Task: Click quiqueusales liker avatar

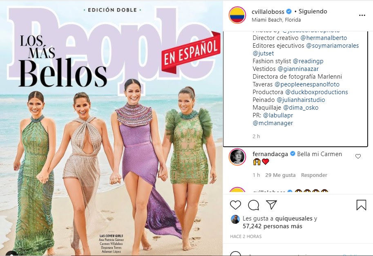Action: [235, 219]
